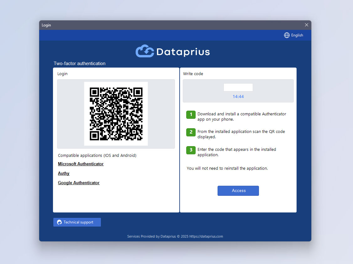Click the 'Two-factor authentication' heading
This screenshot has width=353, height=264.
(79, 63)
